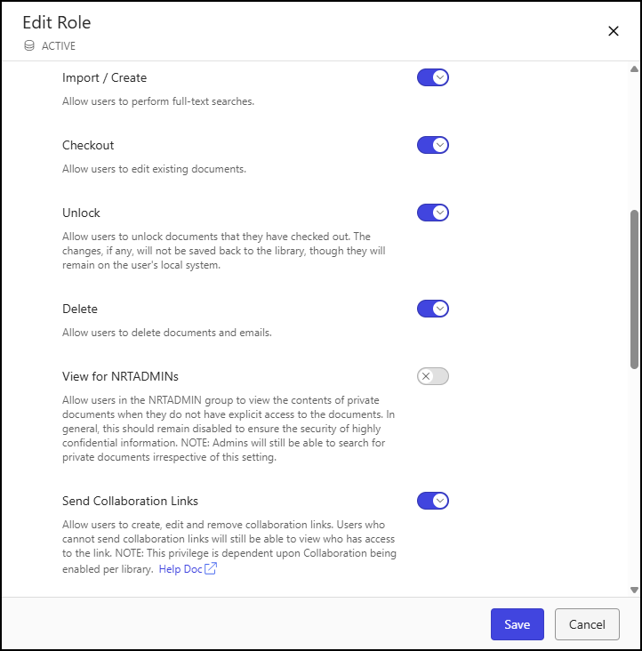This screenshot has height=651, width=642.
Task: Click the Edit Role dialog title
Action: click(x=57, y=22)
